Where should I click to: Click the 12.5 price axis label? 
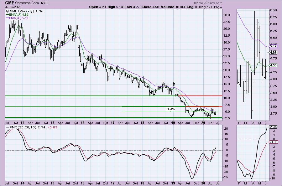point(226,91)
